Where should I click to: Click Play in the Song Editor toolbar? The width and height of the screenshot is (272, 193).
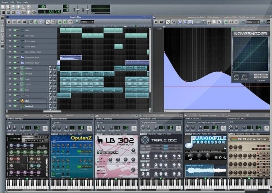pyautogui.click(x=9, y=22)
